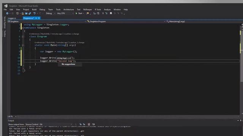Click the New Project toolbar icon

click(x=17, y=14)
